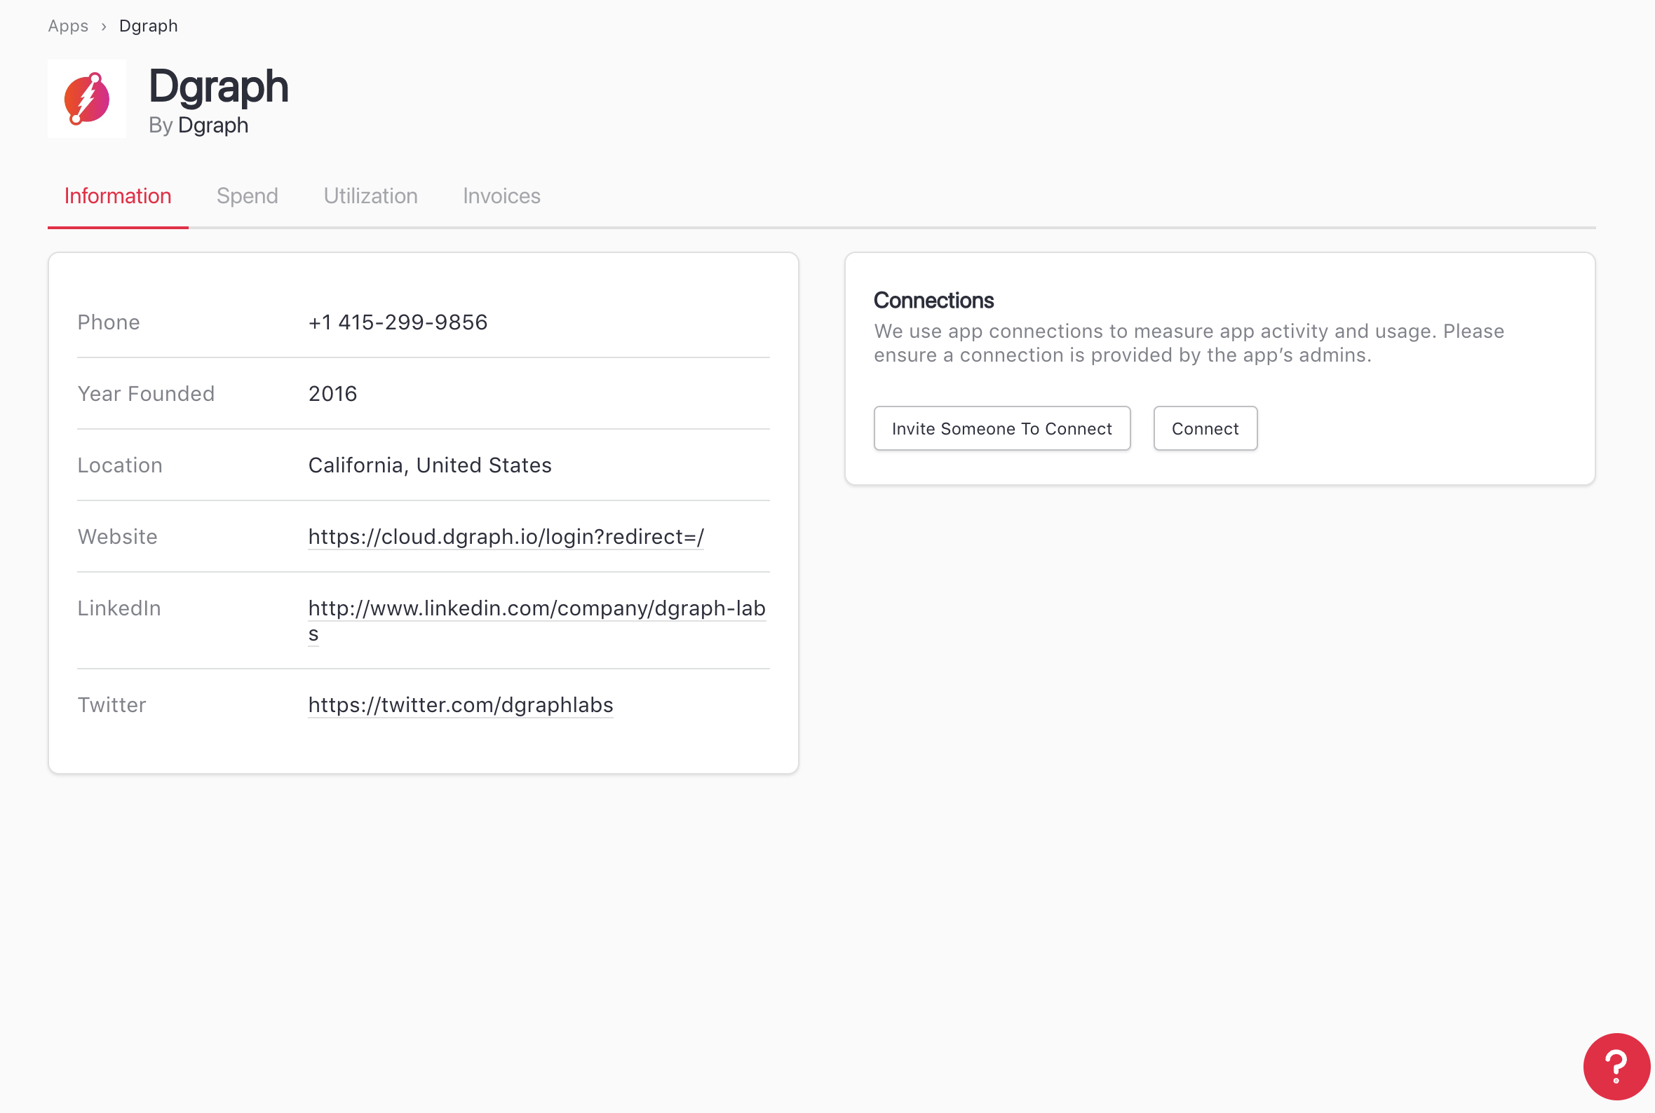
Task: Click the Connect button
Action: [x=1205, y=428]
